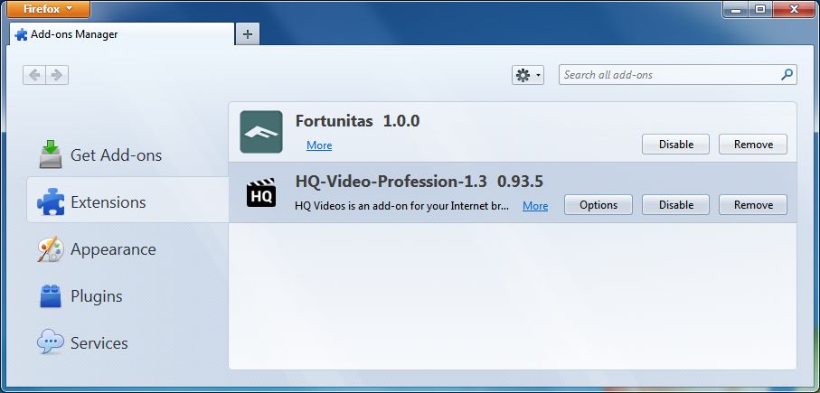Screen dimensions: 820x393
Task: Go forward with the right arrow
Action: coord(57,75)
